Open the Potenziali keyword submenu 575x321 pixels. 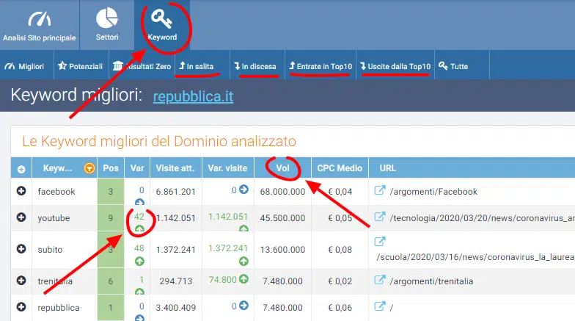pyautogui.click(x=81, y=66)
